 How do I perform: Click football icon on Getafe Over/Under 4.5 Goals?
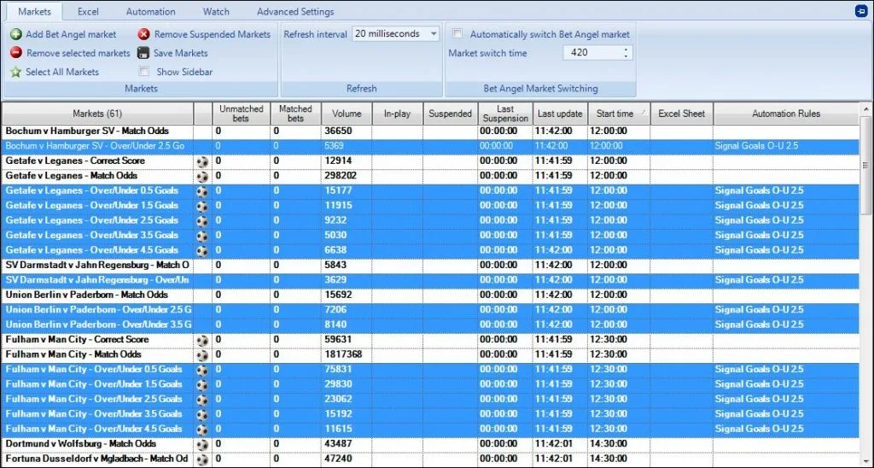202,250
